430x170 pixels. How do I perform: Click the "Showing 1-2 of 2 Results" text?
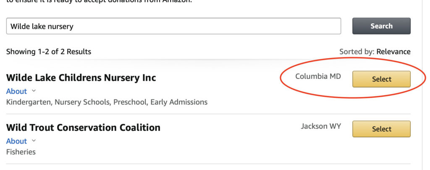click(x=49, y=52)
